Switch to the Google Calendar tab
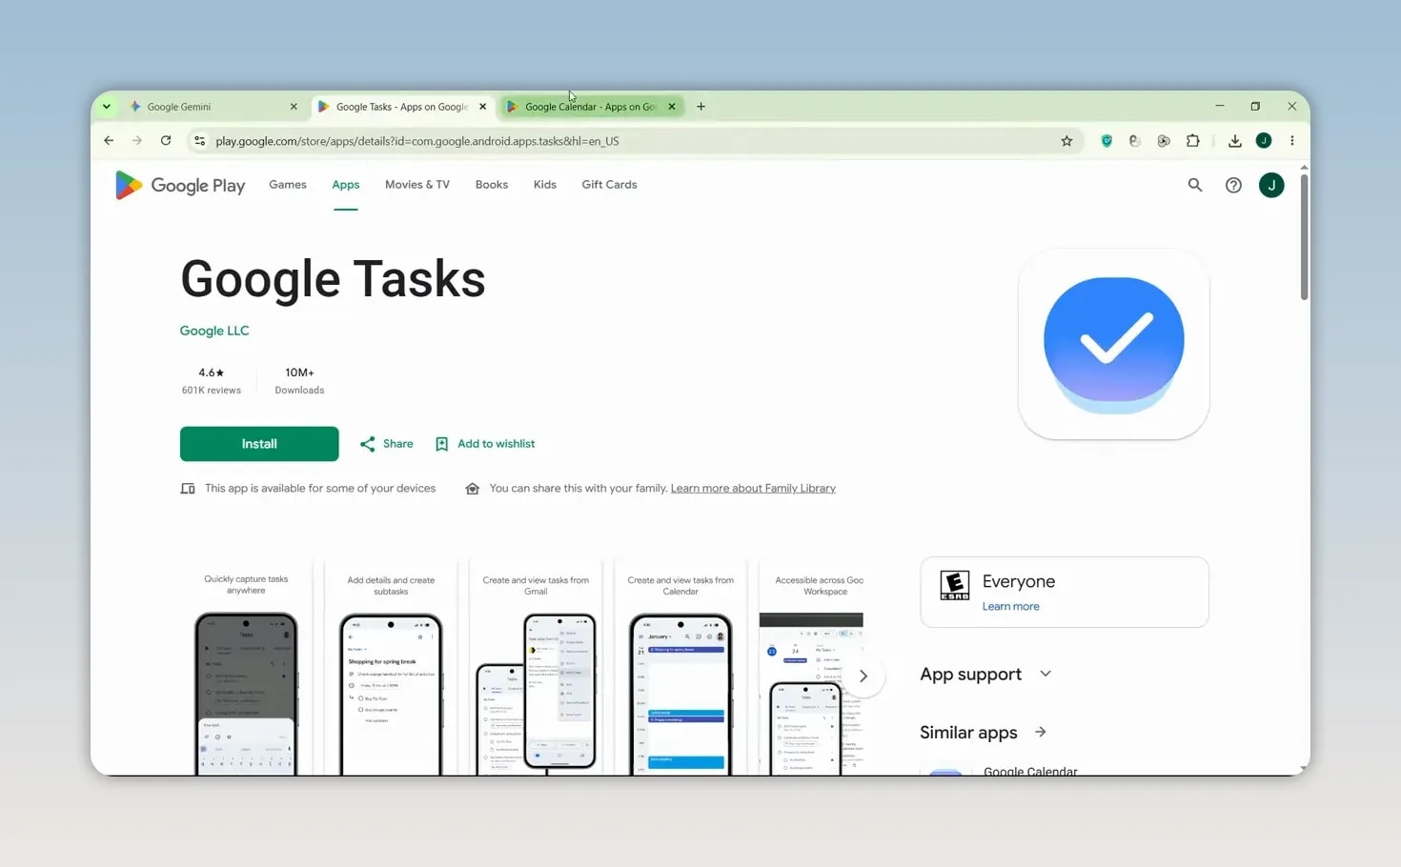This screenshot has height=867, width=1401. coord(591,107)
